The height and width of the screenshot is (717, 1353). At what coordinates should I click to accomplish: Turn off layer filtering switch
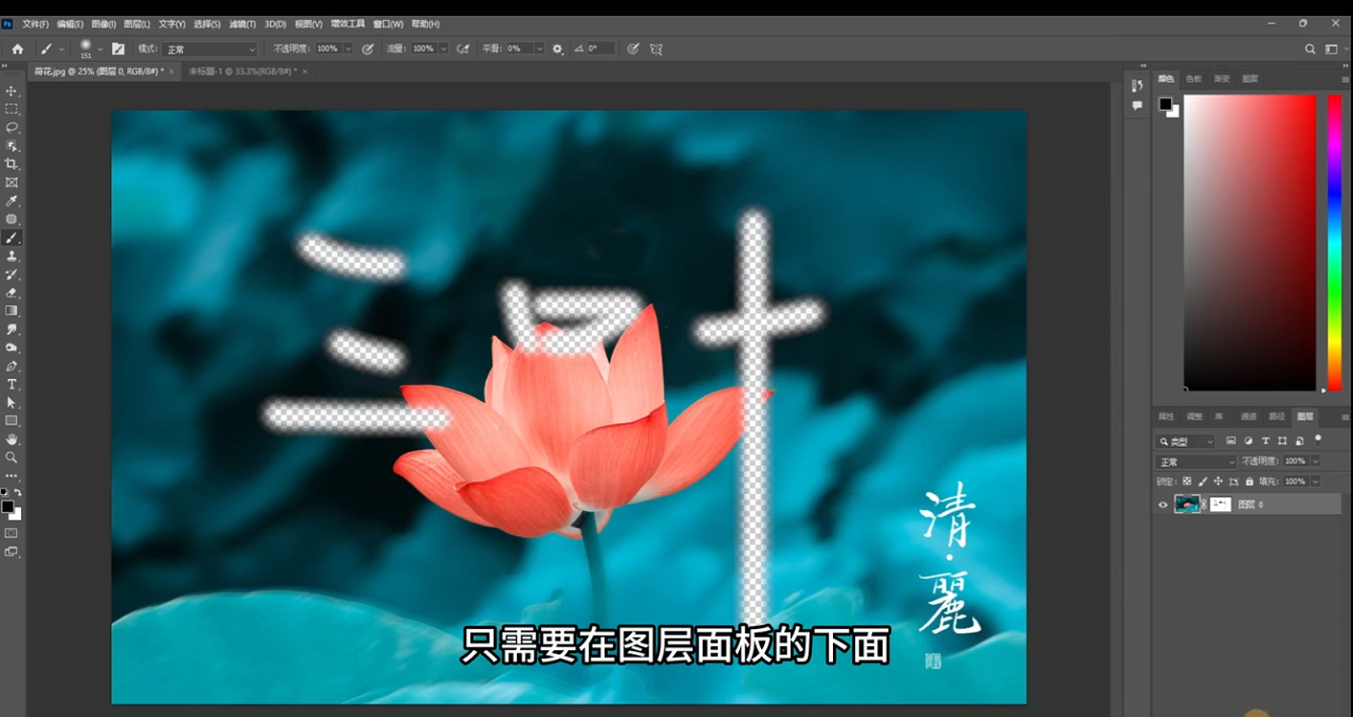(x=1317, y=440)
